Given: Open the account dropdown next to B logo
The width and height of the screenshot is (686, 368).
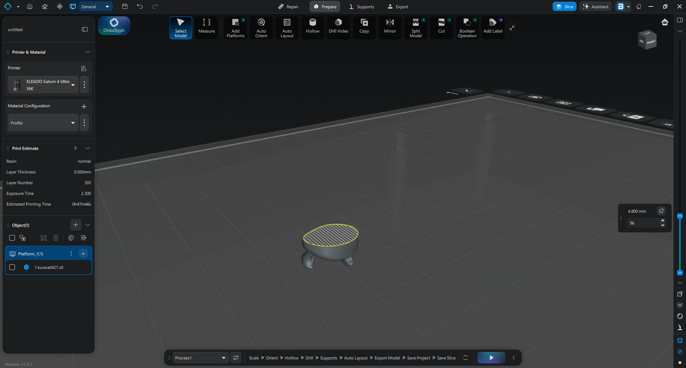Looking at the screenshot, I should pos(629,7).
